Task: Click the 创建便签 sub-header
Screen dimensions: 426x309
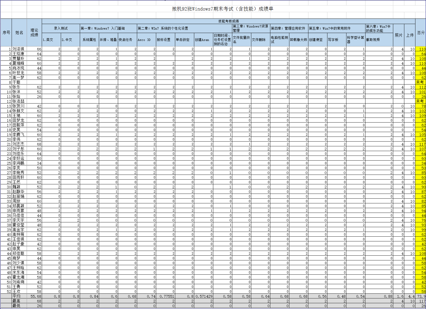Action: 318,40
